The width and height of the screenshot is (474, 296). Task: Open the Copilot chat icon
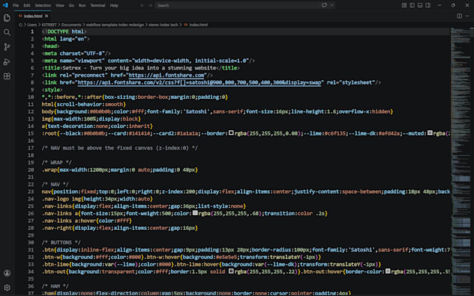pos(324,5)
